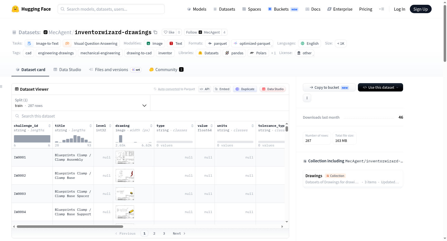The image size is (447, 241).
Task: Open Buckets in the top navigation
Action: 283,9
